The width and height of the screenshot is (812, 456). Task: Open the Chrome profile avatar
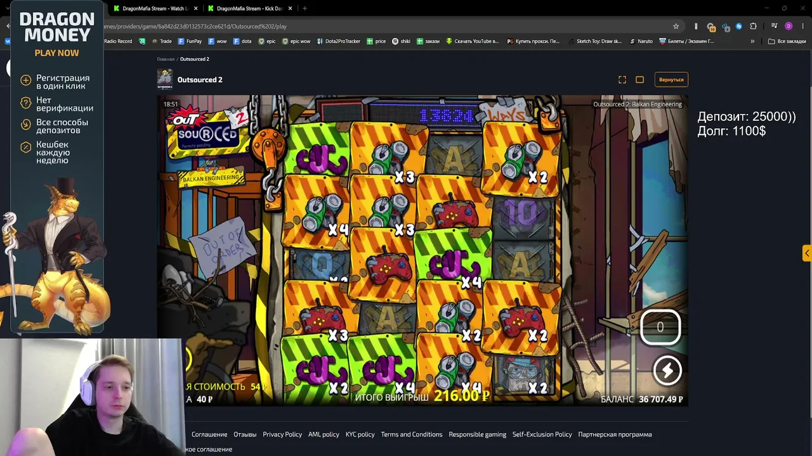[x=789, y=26]
